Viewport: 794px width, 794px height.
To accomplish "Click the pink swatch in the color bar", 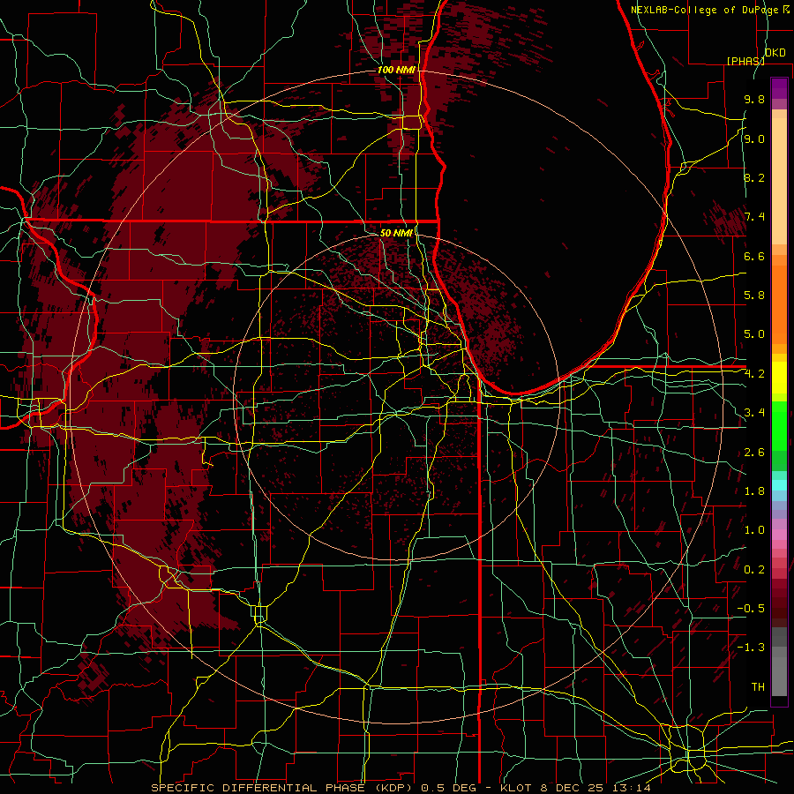I will coord(779,535).
